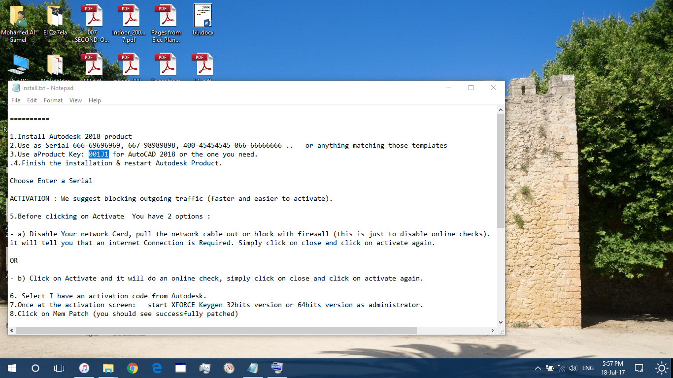Open Cortana search circle on taskbar
This screenshot has width=673, height=378.
pos(35,368)
